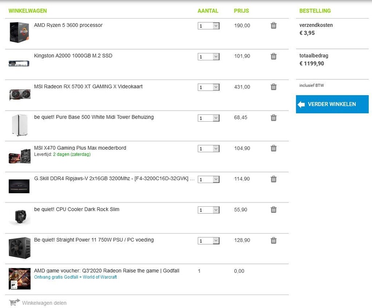The width and height of the screenshot is (372, 308).
Task: Delete be quiet! Pure Base 500 case
Action: pyautogui.click(x=273, y=118)
